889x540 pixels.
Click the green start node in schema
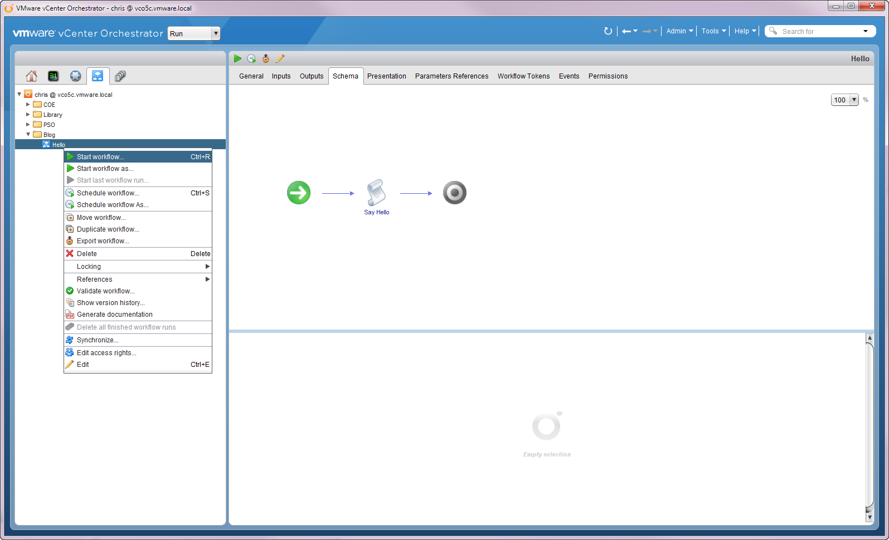coord(299,193)
